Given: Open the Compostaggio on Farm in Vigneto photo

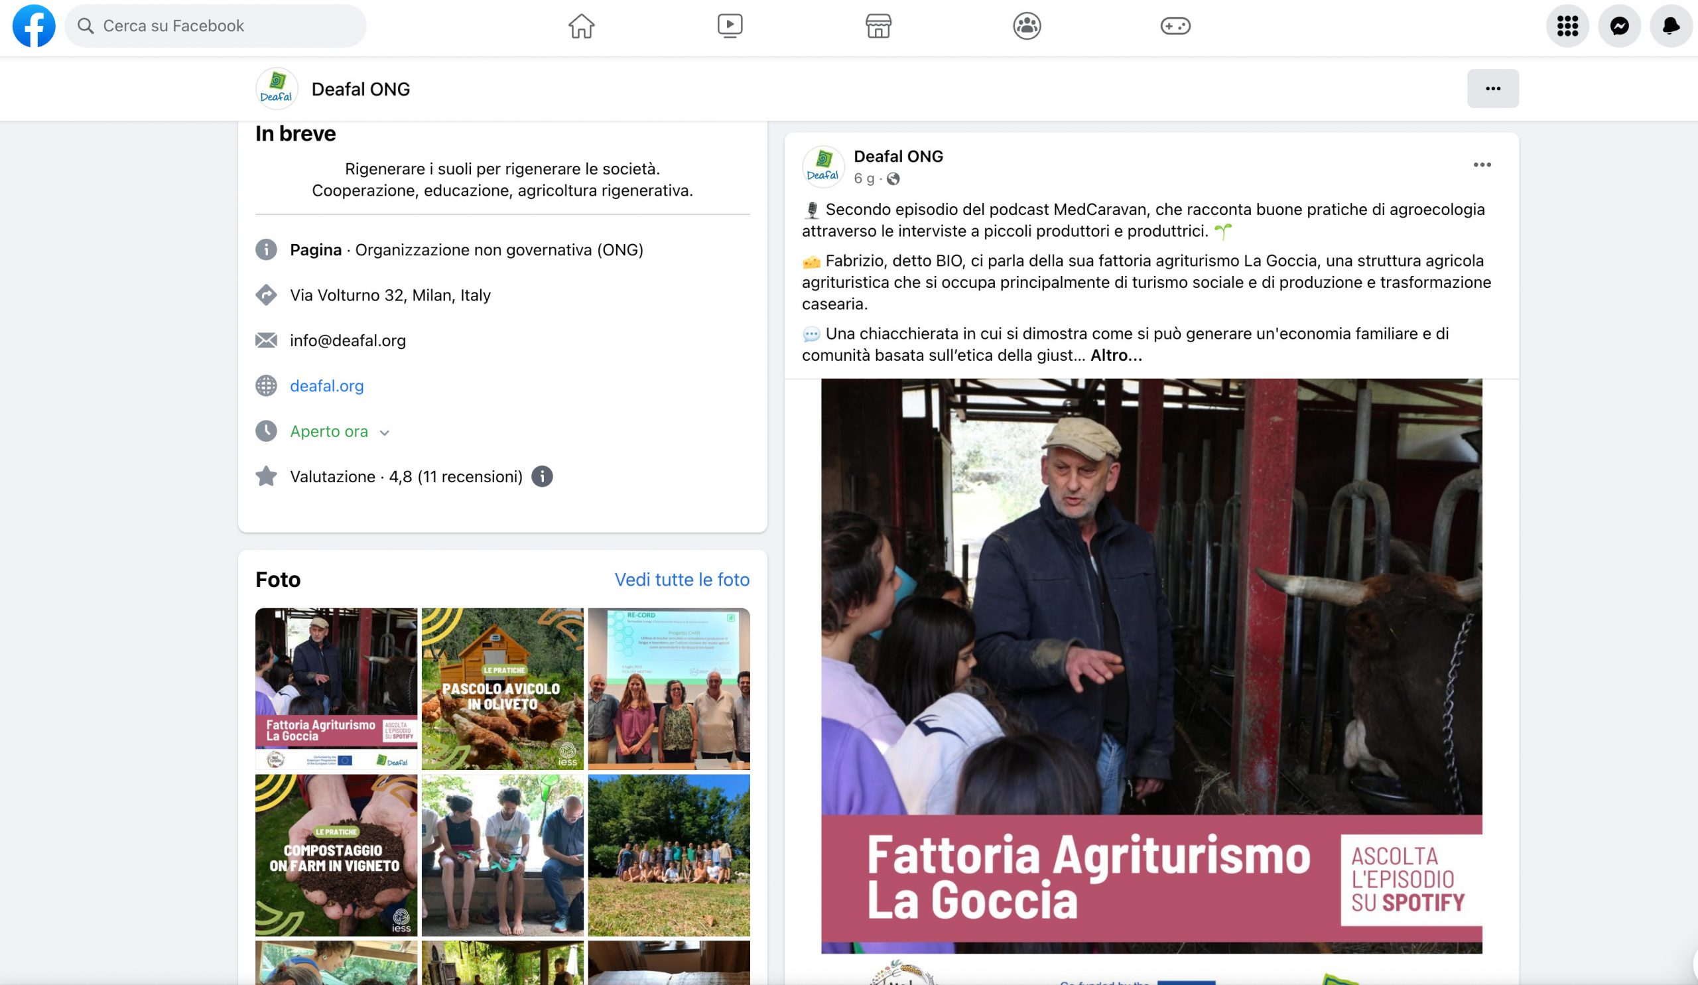Looking at the screenshot, I should pos(336,854).
